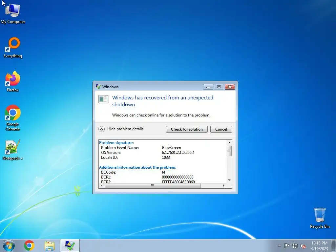Select BCCode value f4
The height and width of the screenshot is (252, 336).
(x=163, y=172)
